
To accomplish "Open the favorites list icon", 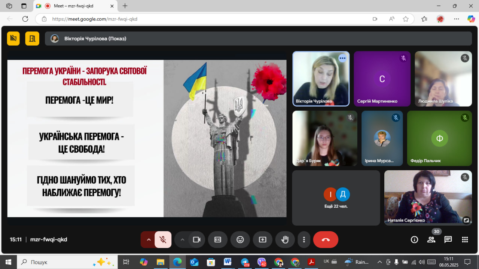I will coord(424,19).
